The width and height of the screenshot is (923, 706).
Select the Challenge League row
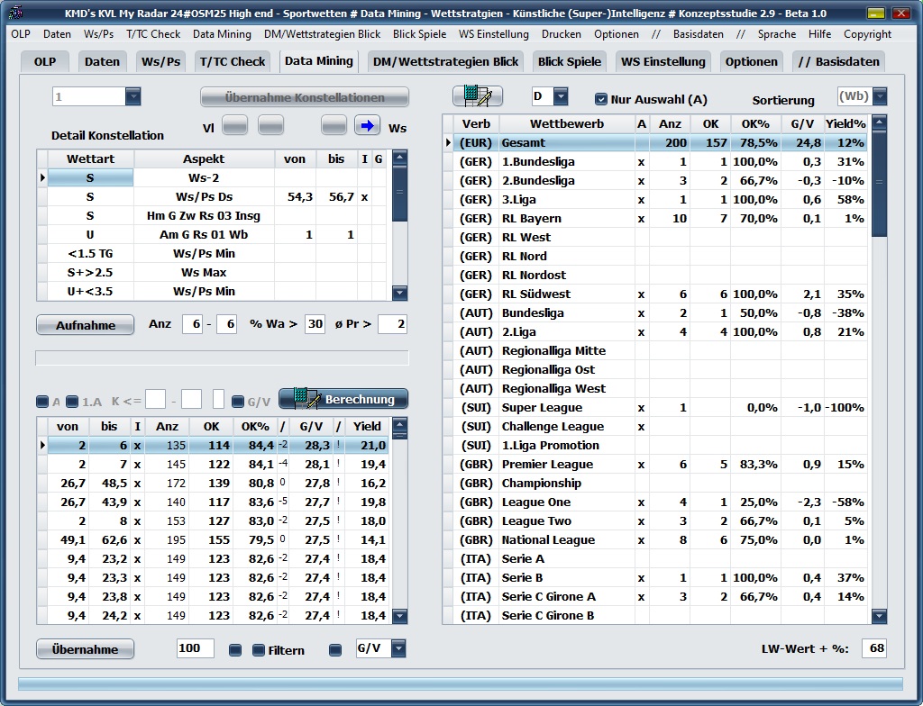pos(655,427)
